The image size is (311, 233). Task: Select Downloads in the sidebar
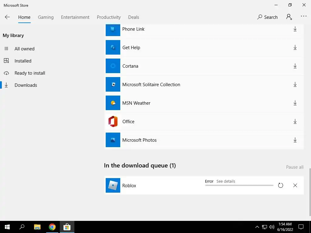point(26,85)
